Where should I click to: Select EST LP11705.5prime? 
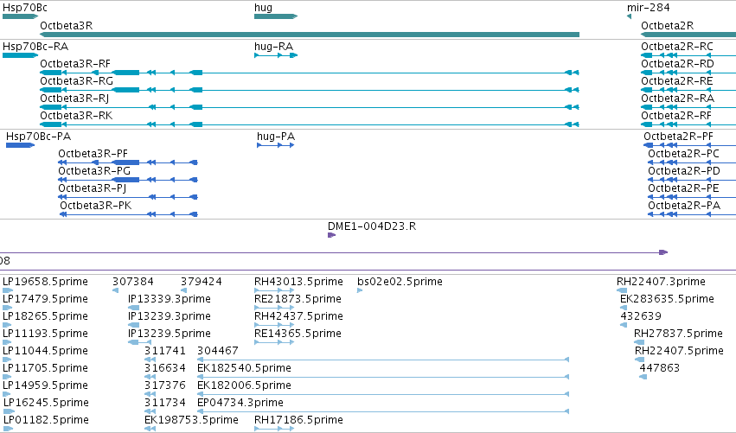pos(45,369)
